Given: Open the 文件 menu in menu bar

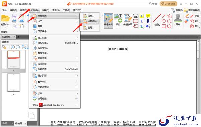Looking at the screenshot, I should 4,10.
